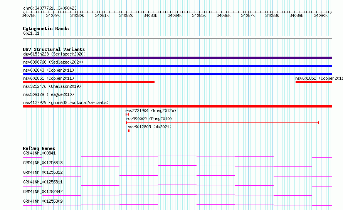Click the esv2731904 (Wong2012b) label
Screen dimensions: 343x210
tap(151, 111)
